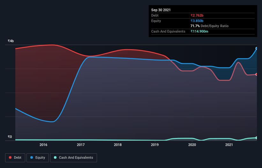Select the teal Cash endpoint marker on chart
262x168 pixels.
(257, 138)
